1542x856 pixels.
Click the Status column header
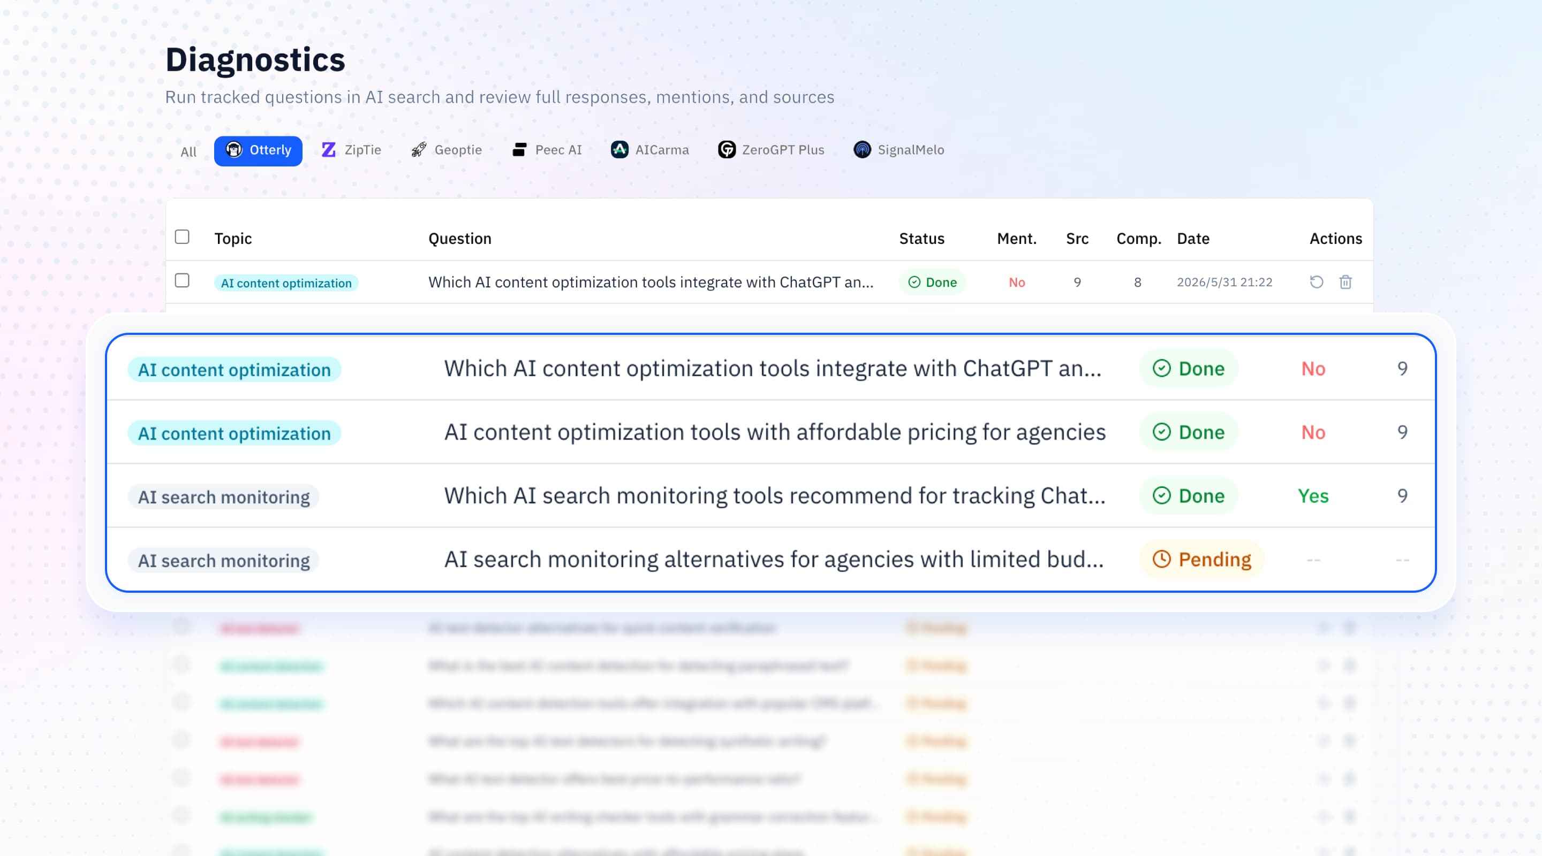coord(922,239)
